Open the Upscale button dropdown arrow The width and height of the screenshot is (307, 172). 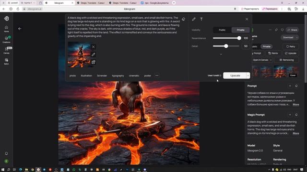click(248, 75)
